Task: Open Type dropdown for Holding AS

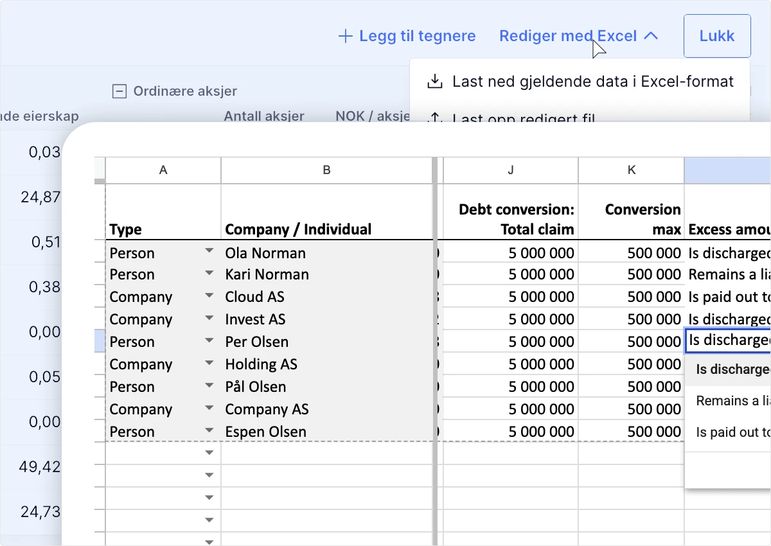Action: (208, 364)
